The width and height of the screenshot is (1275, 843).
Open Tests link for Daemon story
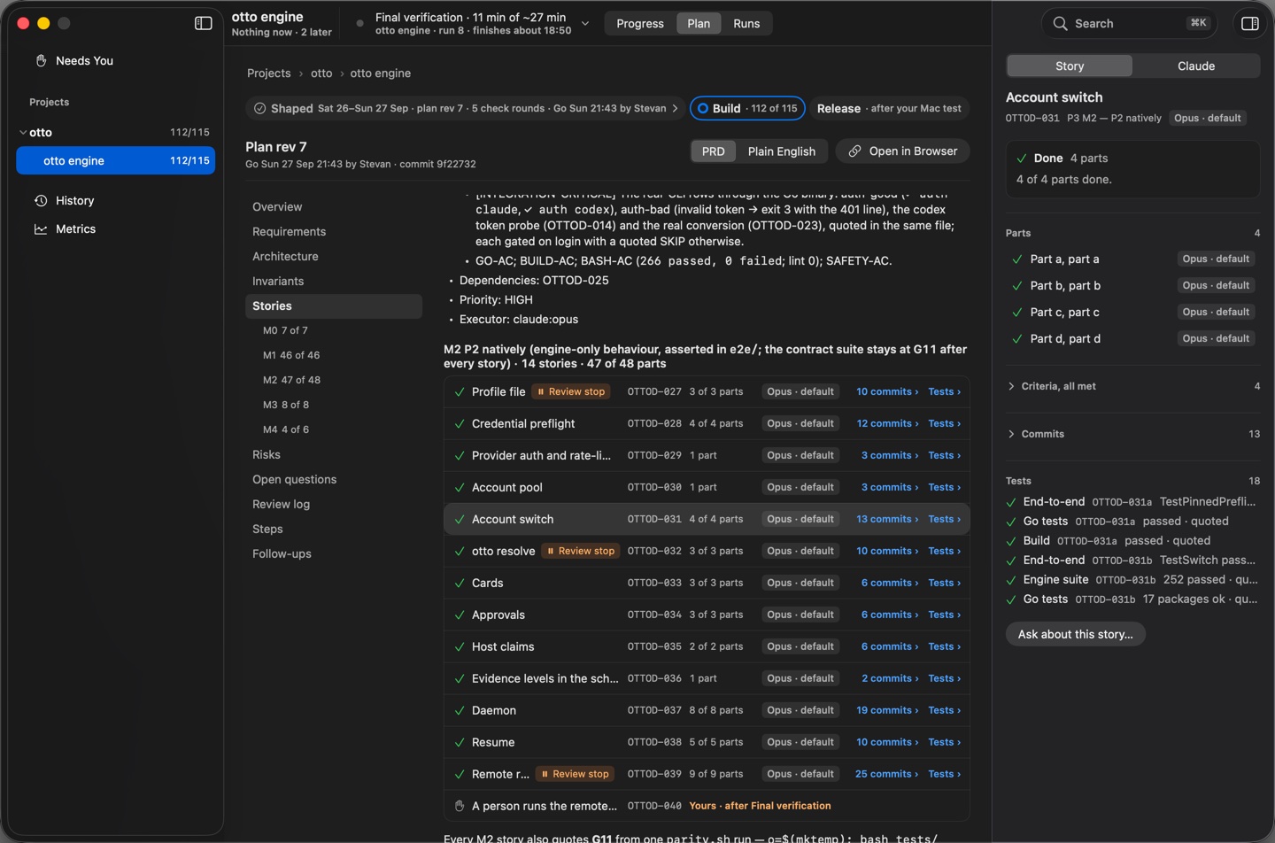[944, 710]
